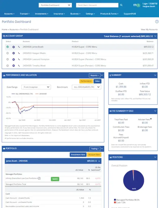
Task: Click the blue round icon for Leonard Hampton
Action: pyautogui.click(x=13, y=59)
